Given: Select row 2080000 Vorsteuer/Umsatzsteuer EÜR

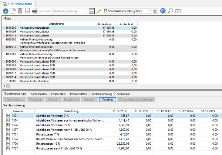Looking at the screenshot, I should point(70,61).
